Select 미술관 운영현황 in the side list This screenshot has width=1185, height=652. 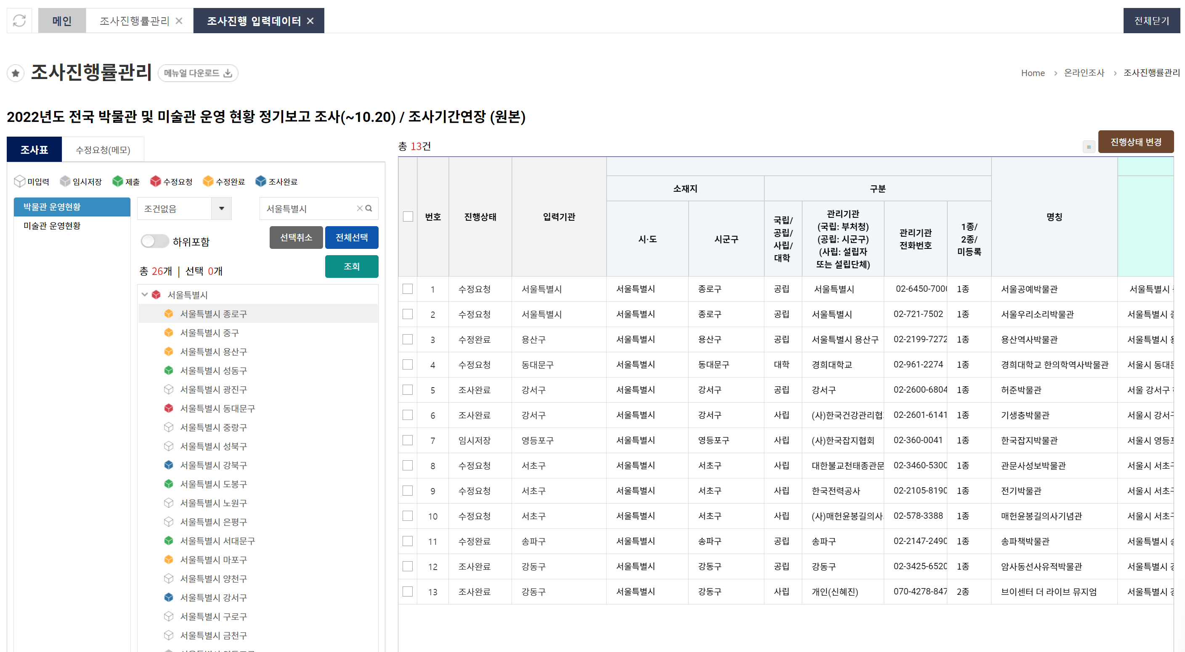point(72,226)
